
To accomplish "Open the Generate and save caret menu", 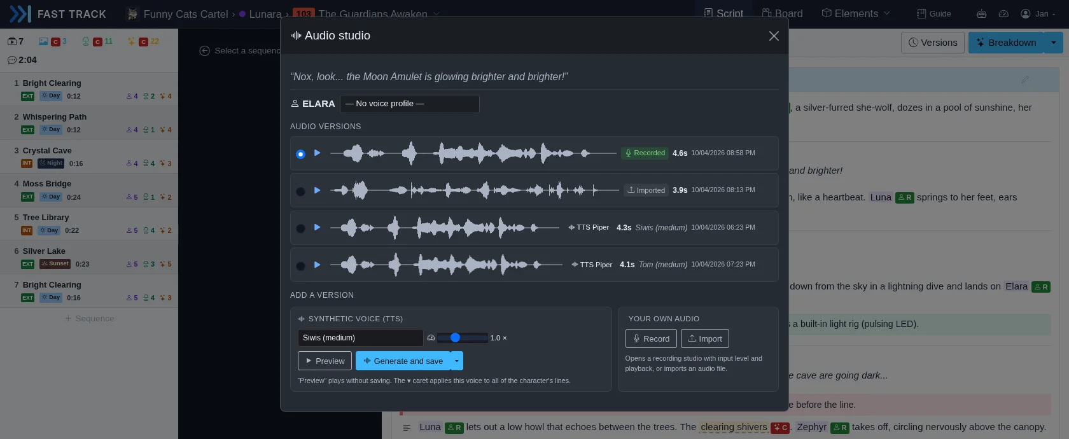I will [456, 361].
